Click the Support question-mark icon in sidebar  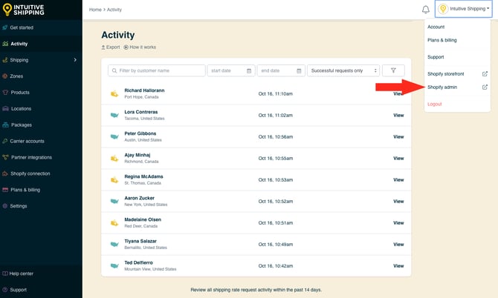point(5,290)
